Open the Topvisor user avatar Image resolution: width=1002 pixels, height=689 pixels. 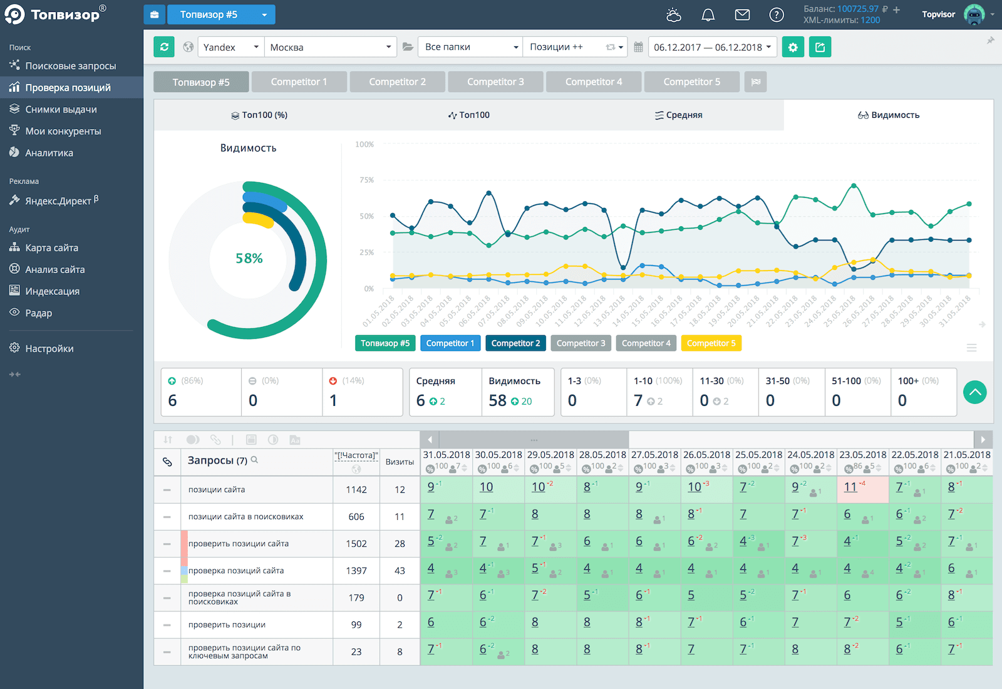(974, 14)
